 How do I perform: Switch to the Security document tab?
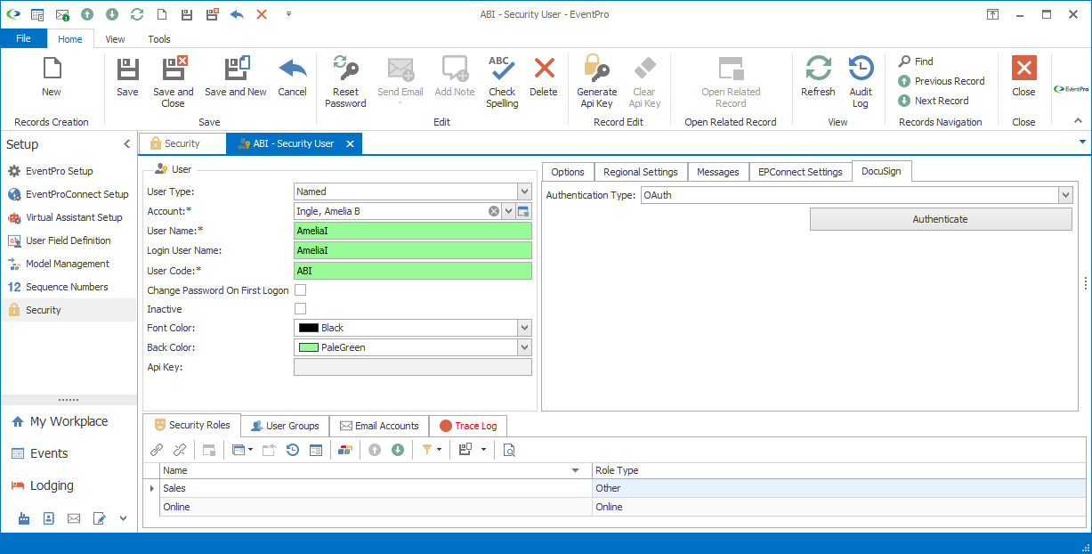182,143
